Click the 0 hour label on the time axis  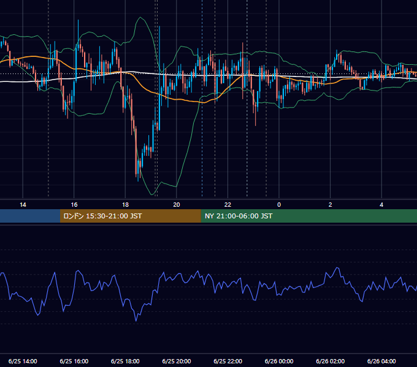pos(279,205)
